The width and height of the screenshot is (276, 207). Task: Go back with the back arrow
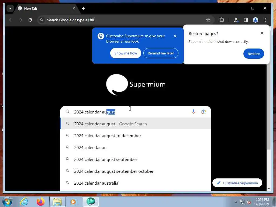click(x=11, y=20)
